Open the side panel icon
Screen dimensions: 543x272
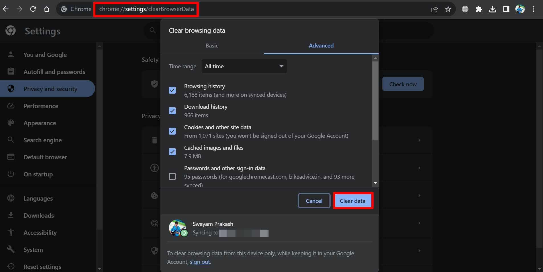(507, 9)
